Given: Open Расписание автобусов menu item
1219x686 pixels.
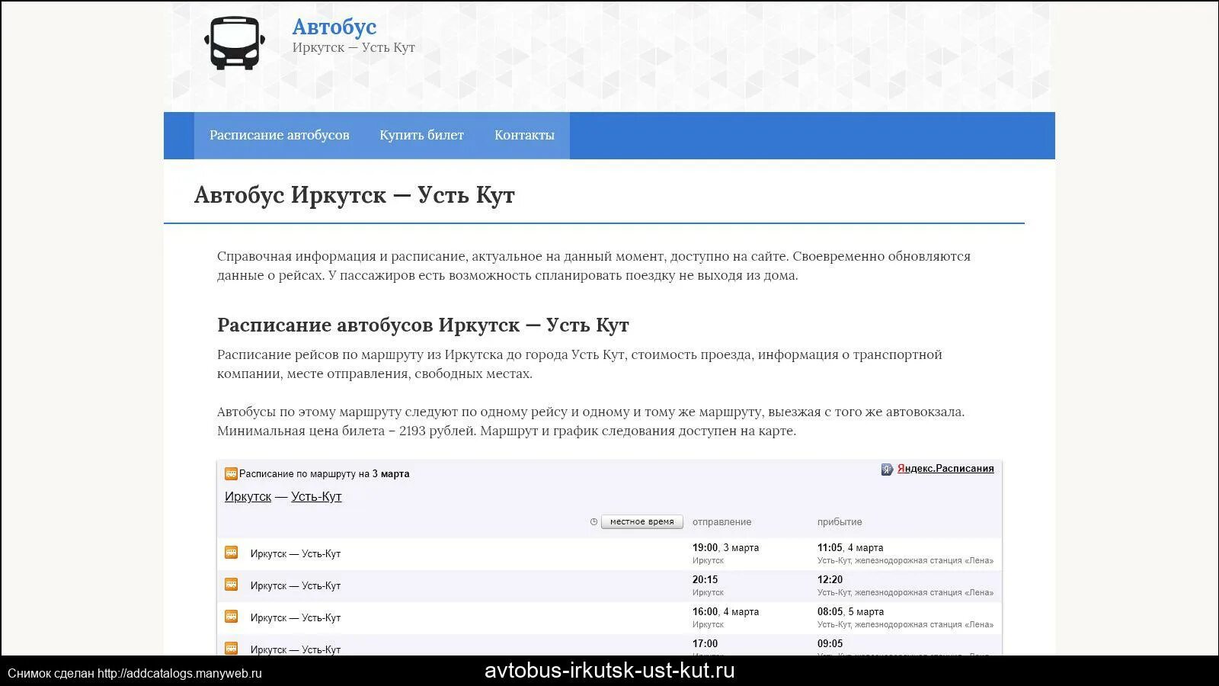Looking at the screenshot, I should click(280, 135).
